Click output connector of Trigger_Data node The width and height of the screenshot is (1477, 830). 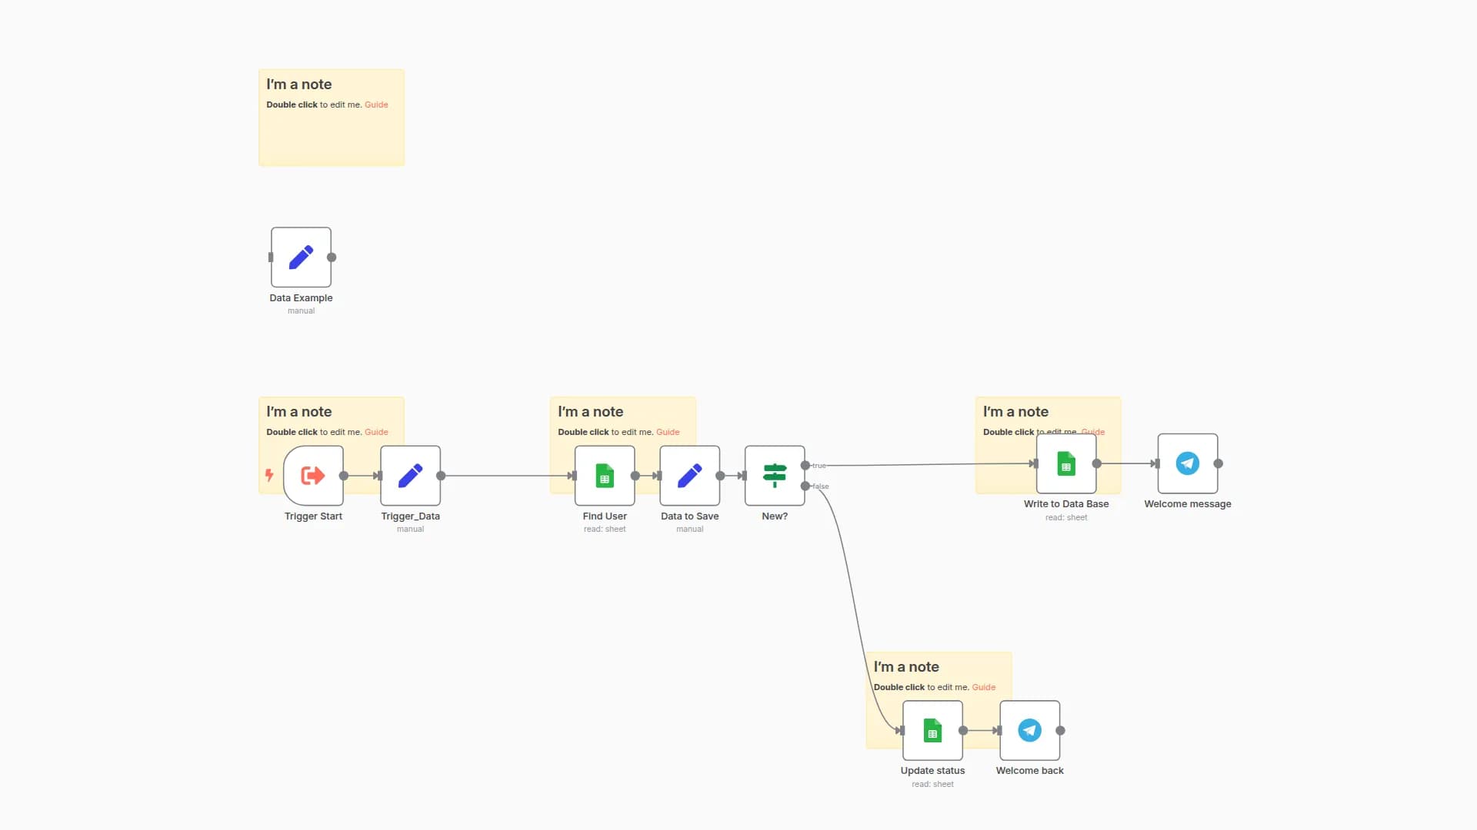[441, 476]
